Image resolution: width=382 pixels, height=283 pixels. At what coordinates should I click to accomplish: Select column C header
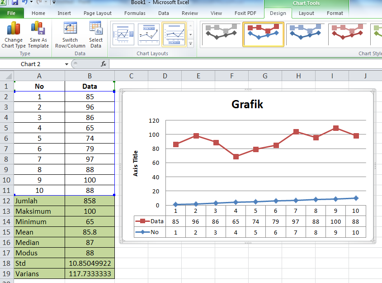coord(131,76)
